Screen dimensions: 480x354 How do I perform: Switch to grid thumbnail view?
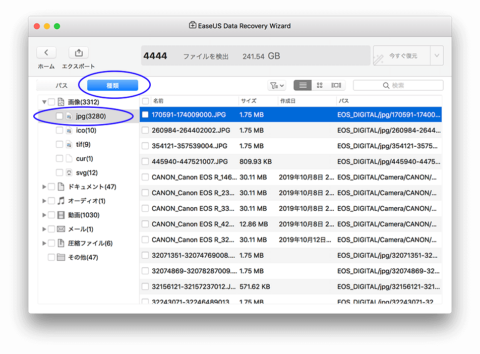[320, 85]
